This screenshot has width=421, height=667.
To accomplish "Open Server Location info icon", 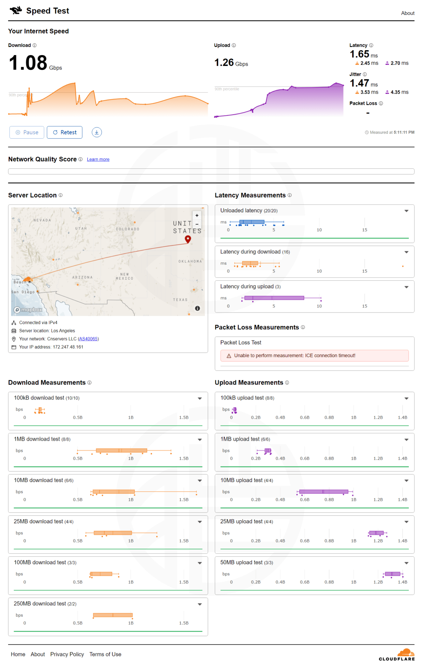I will pos(61,195).
